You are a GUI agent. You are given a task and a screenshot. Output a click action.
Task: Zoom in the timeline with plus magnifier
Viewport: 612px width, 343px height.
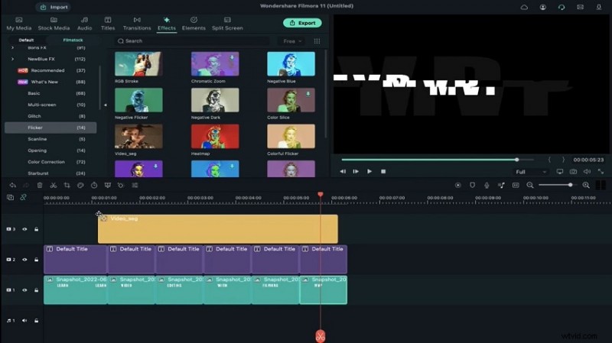click(586, 185)
